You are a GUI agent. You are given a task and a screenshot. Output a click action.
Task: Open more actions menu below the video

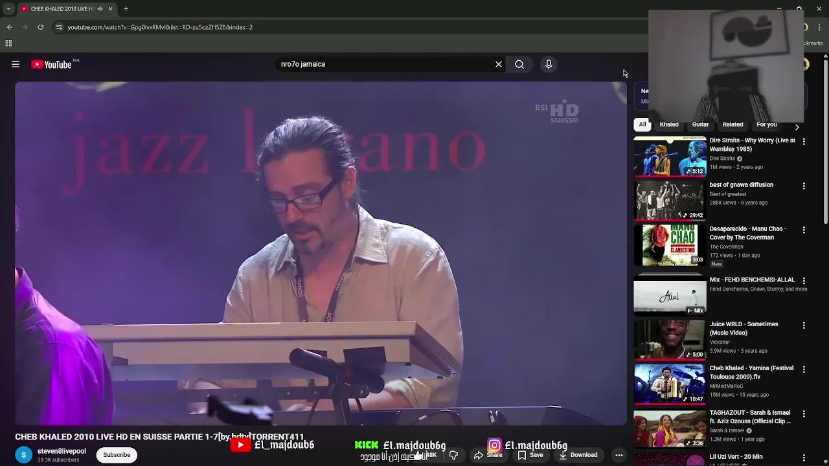(619, 455)
